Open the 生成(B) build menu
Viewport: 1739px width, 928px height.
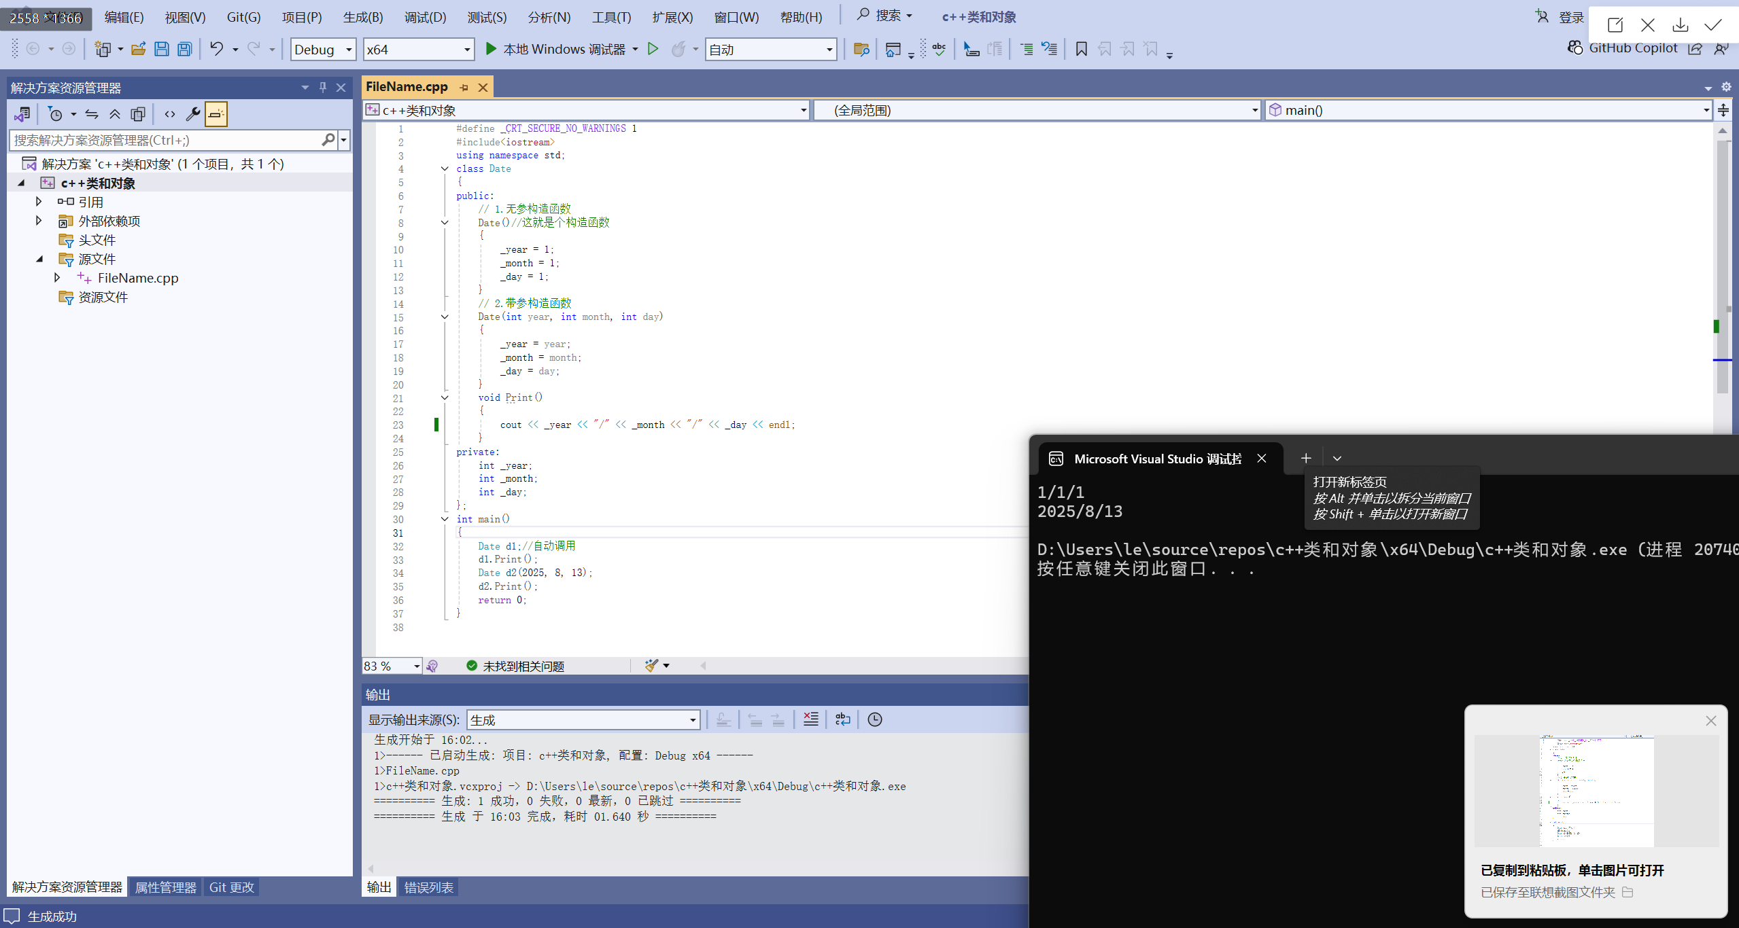pyautogui.click(x=363, y=17)
